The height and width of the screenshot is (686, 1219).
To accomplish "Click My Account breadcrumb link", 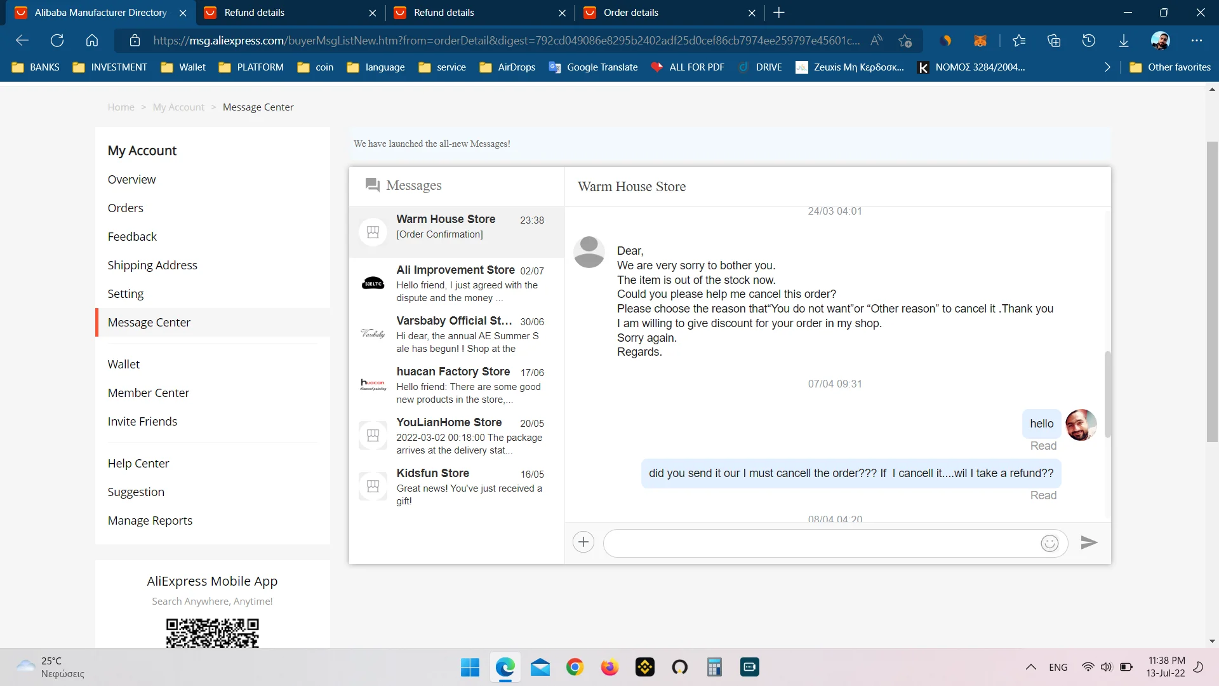I will click(x=178, y=107).
